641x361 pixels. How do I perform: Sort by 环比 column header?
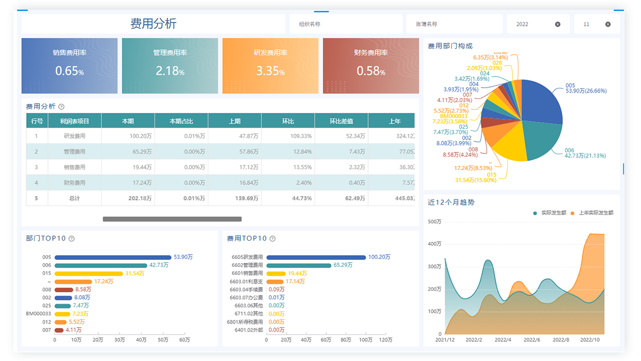[288, 121]
